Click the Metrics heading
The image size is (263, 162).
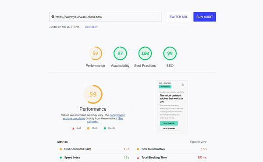pyautogui.click(x=62, y=142)
